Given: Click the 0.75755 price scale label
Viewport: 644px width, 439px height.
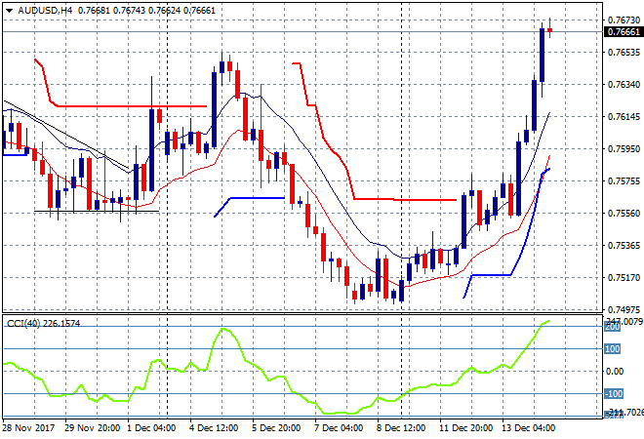Looking at the screenshot, I should 624,181.
